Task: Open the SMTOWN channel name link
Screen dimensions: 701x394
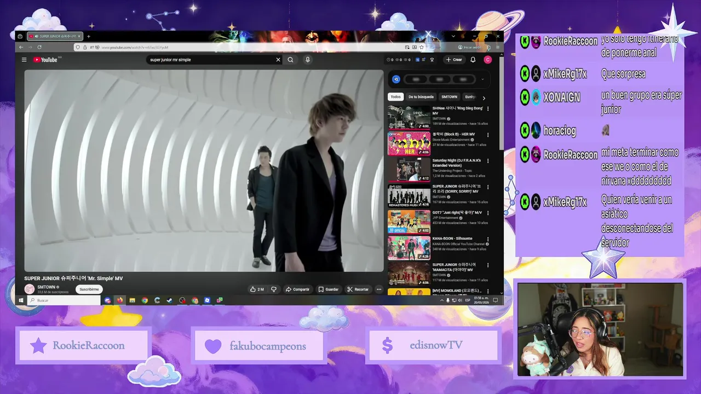Action: coord(46,287)
